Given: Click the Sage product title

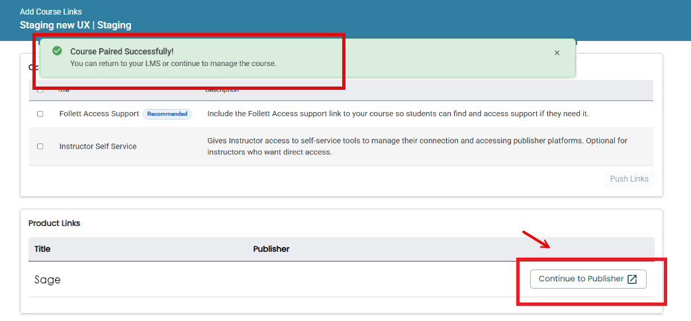Looking at the screenshot, I should [47, 279].
